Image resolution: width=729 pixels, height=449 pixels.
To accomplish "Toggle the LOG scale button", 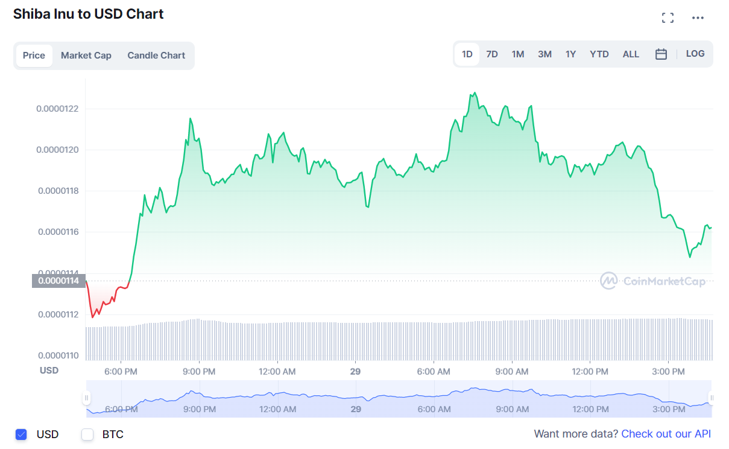I will pos(695,54).
